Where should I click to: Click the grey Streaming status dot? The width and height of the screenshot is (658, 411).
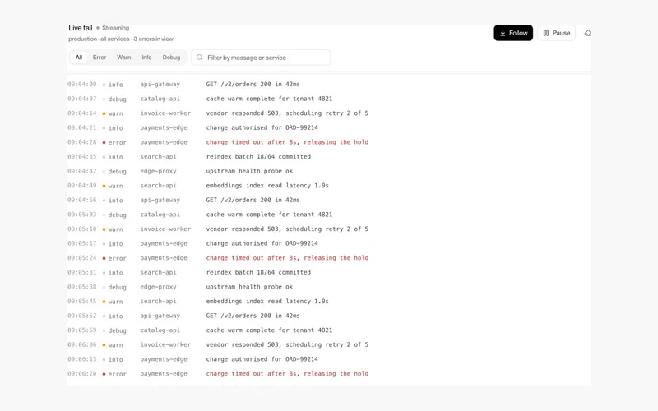click(98, 28)
